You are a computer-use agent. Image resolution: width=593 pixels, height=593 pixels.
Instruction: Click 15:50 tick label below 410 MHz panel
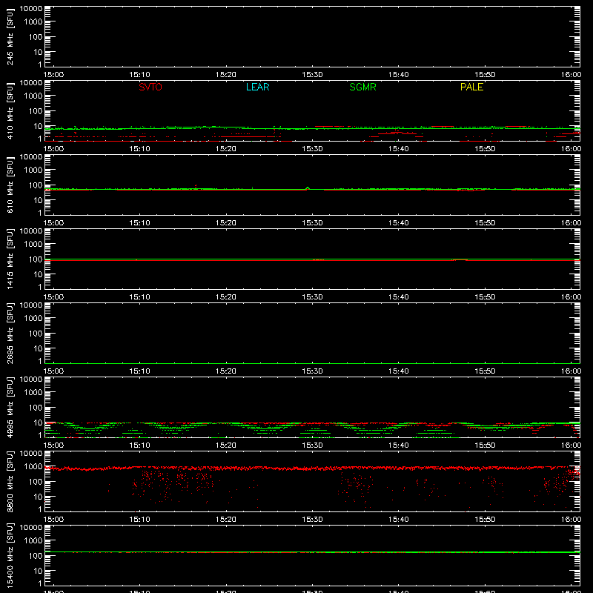485,149
